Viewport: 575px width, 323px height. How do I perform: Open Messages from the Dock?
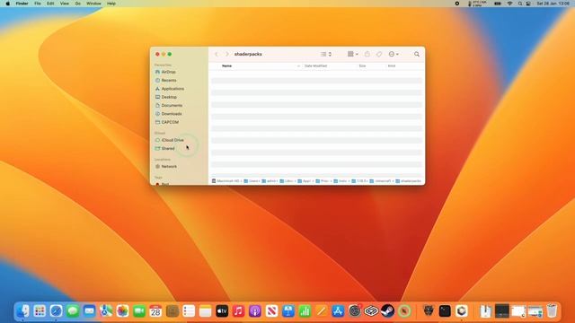tap(73, 311)
